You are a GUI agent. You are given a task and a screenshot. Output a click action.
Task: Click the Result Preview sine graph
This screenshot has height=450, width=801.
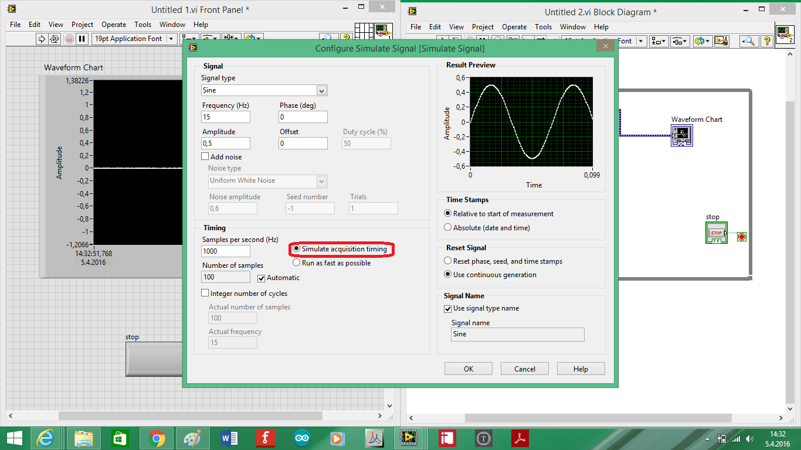(531, 122)
